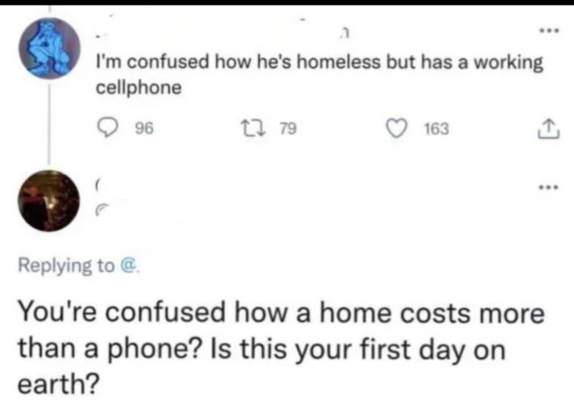
Task: Click the 163 likes count
Action: click(436, 129)
